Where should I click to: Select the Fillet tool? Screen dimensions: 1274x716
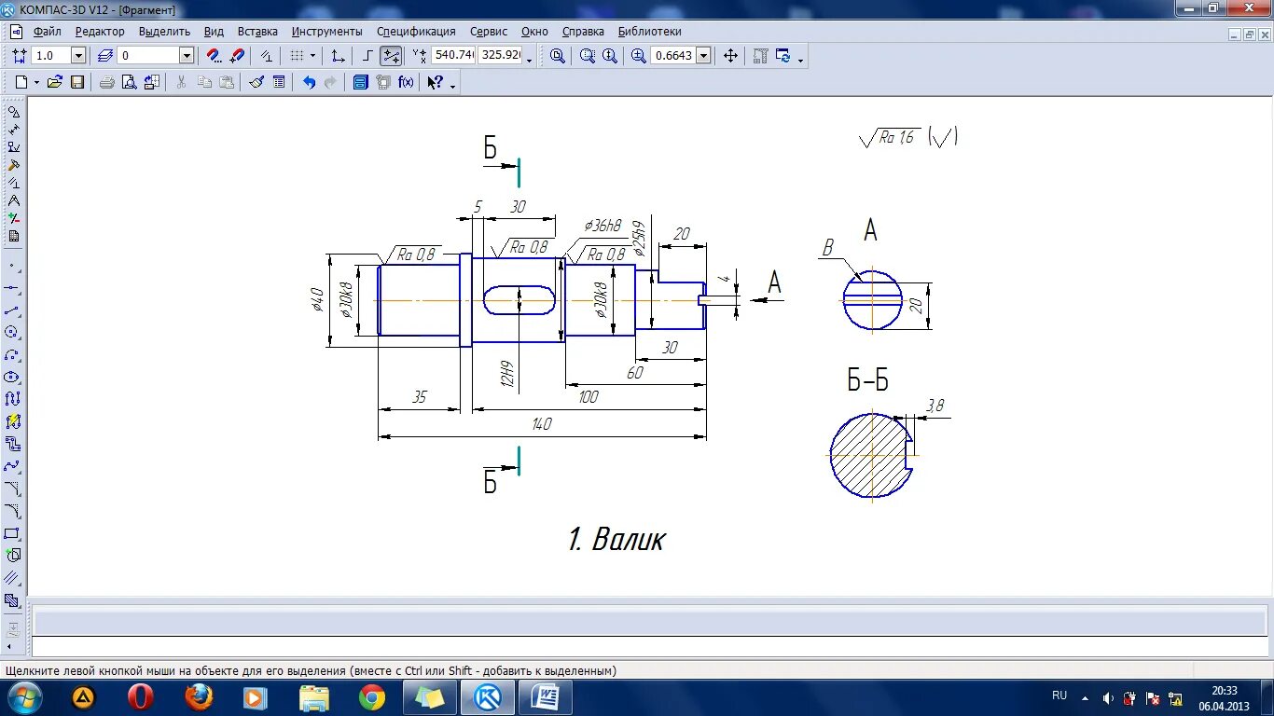pyautogui.click(x=12, y=511)
